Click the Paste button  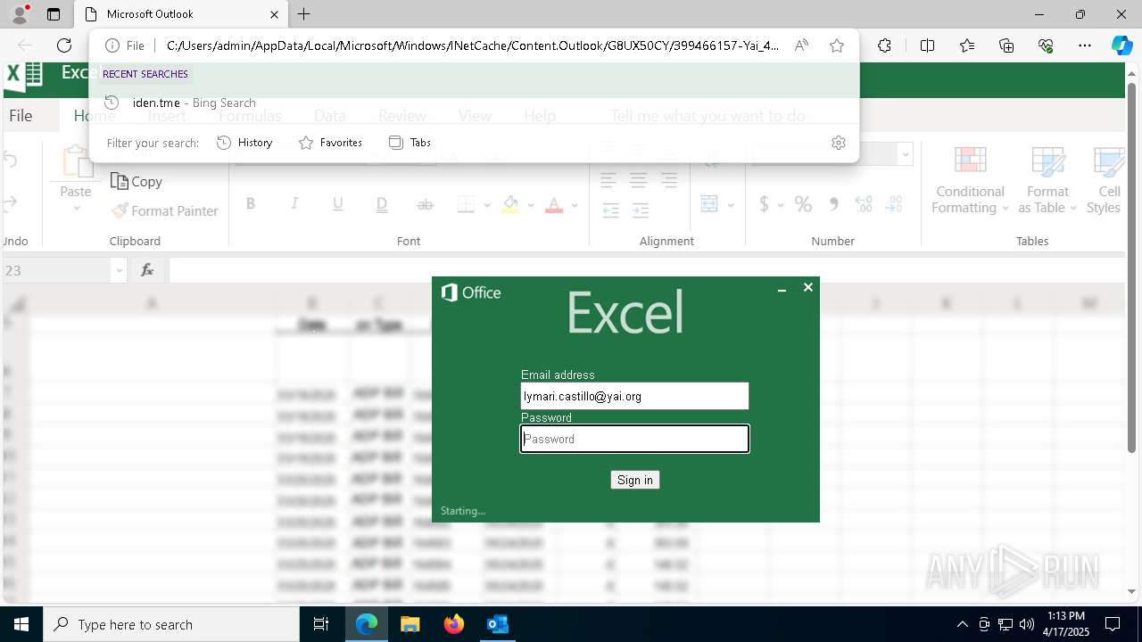[x=76, y=180]
